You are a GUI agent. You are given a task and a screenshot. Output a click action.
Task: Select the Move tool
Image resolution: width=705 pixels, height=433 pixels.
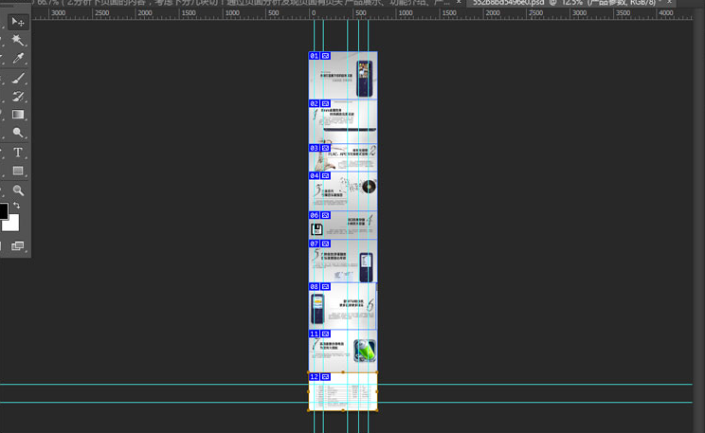[18, 22]
